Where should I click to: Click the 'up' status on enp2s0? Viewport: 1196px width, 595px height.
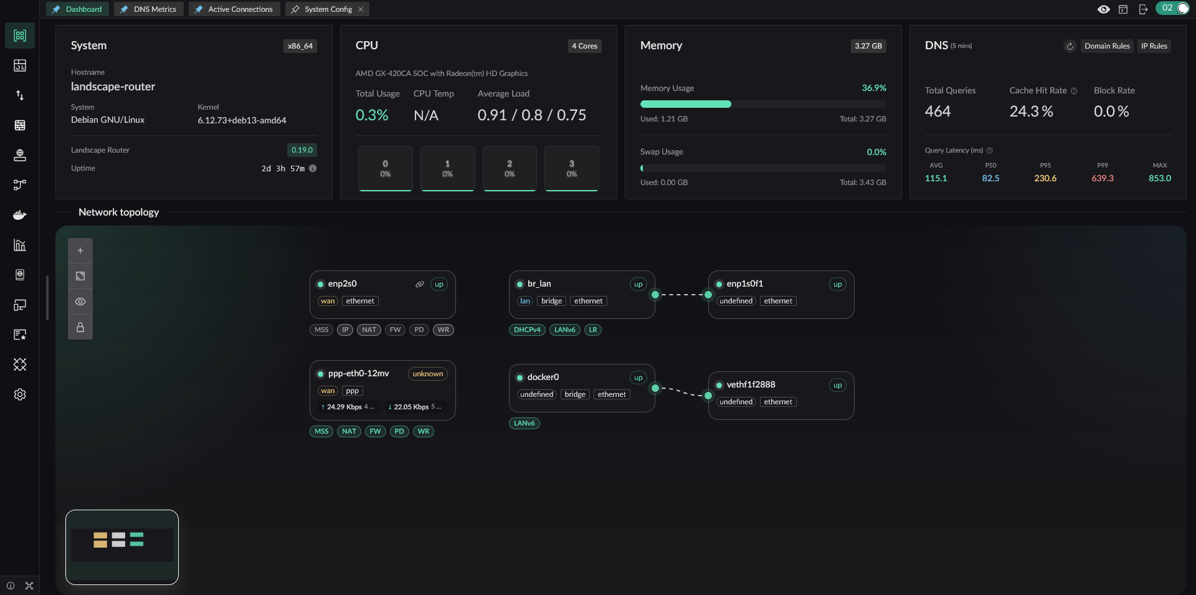coord(439,284)
